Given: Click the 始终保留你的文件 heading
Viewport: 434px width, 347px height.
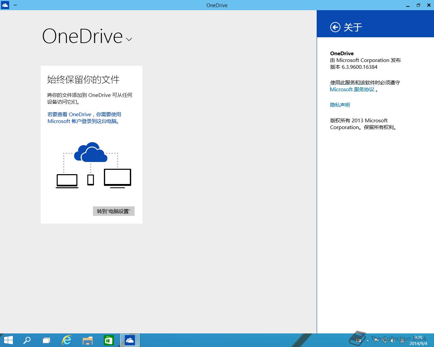Looking at the screenshot, I should pos(83,80).
